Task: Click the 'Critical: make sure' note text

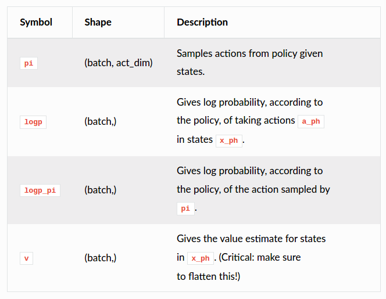Action: pyautogui.click(x=260, y=257)
